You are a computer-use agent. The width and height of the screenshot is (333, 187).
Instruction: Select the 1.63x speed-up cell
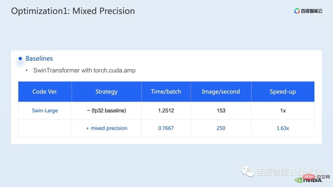tap(283, 128)
